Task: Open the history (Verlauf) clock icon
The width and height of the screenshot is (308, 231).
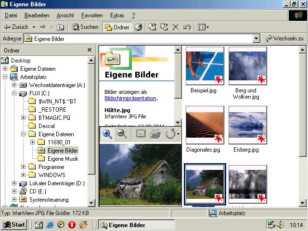Action: click(138, 27)
